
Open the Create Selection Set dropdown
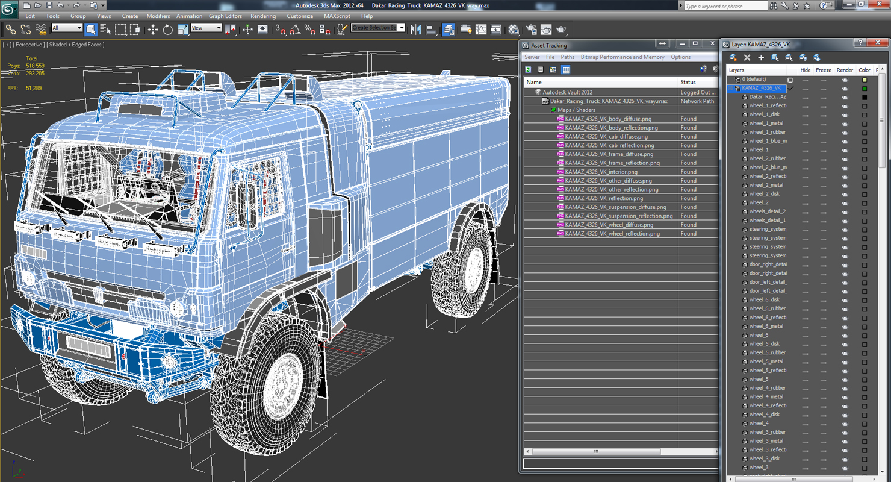pos(378,28)
